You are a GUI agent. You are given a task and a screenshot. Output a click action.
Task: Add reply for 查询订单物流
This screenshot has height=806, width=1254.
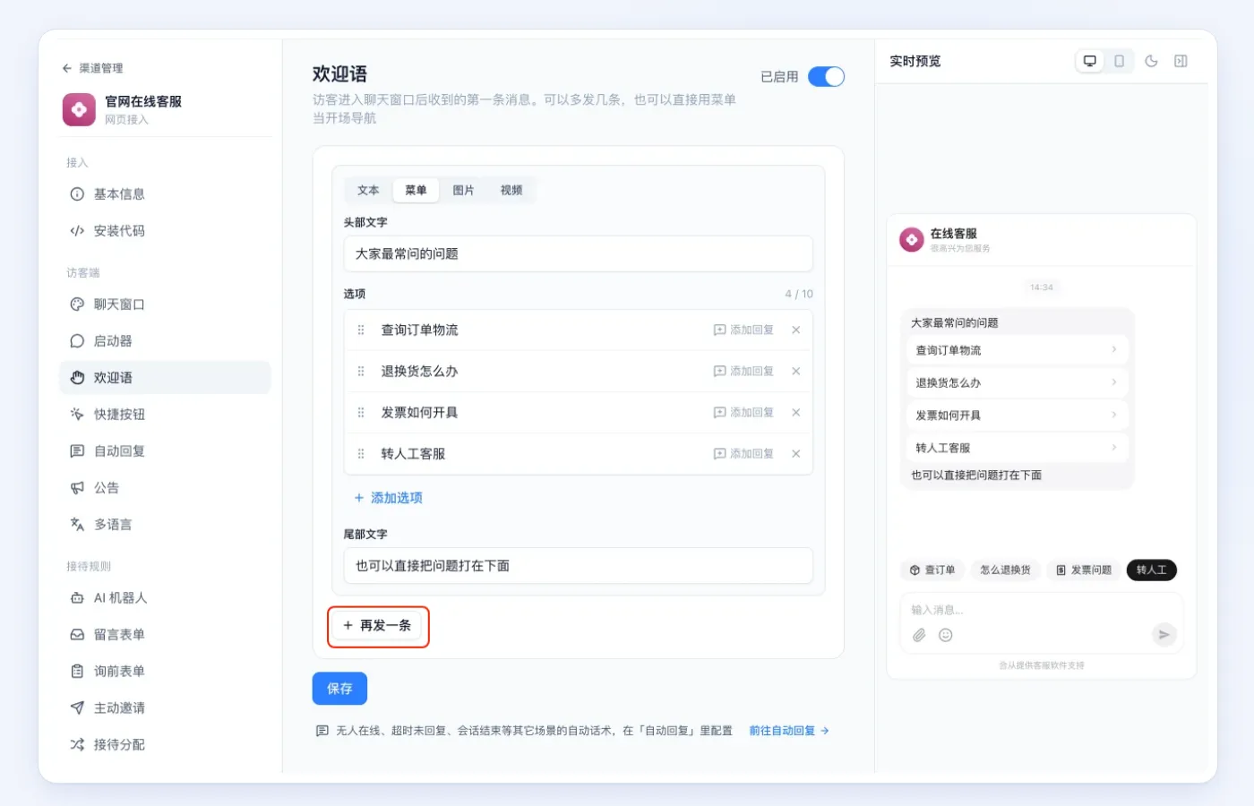pyautogui.click(x=743, y=330)
